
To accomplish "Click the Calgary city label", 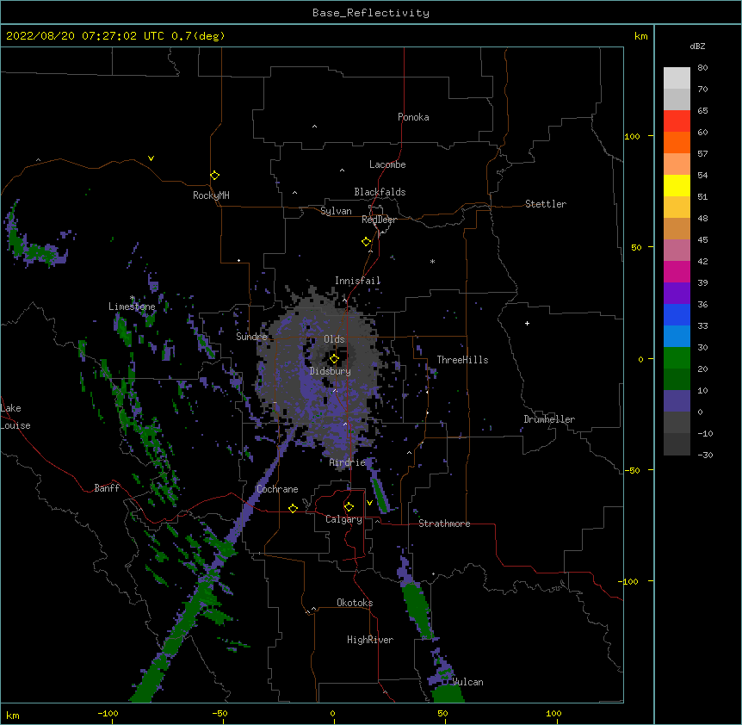I will coord(343,519).
